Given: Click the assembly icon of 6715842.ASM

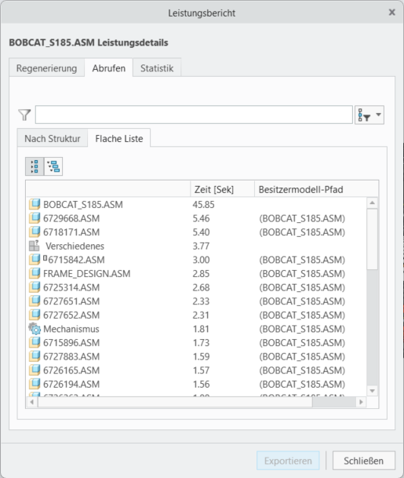Looking at the screenshot, I should (x=35, y=259).
